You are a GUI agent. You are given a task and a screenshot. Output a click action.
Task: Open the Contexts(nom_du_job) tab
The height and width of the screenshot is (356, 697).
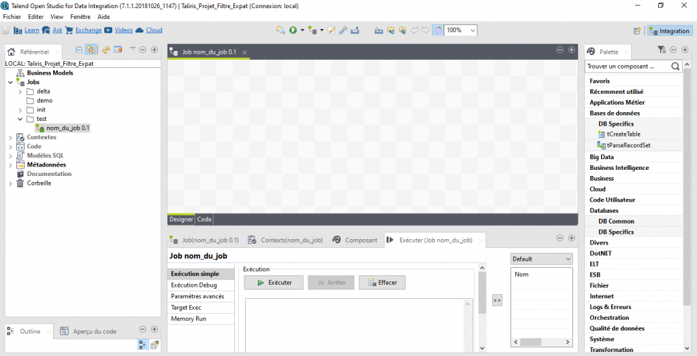click(285, 240)
